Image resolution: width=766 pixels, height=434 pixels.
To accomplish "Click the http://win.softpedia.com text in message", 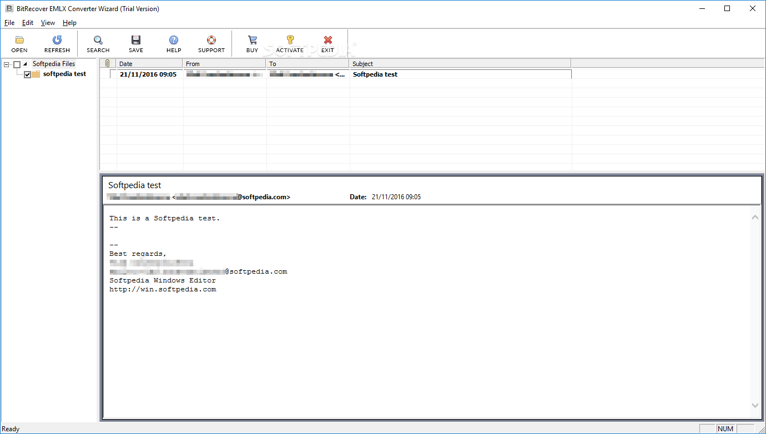I will point(163,289).
